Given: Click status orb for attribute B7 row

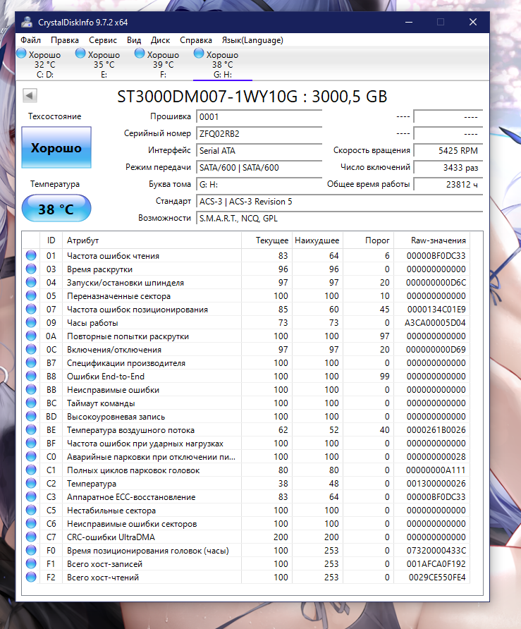Looking at the screenshot, I should [x=31, y=362].
